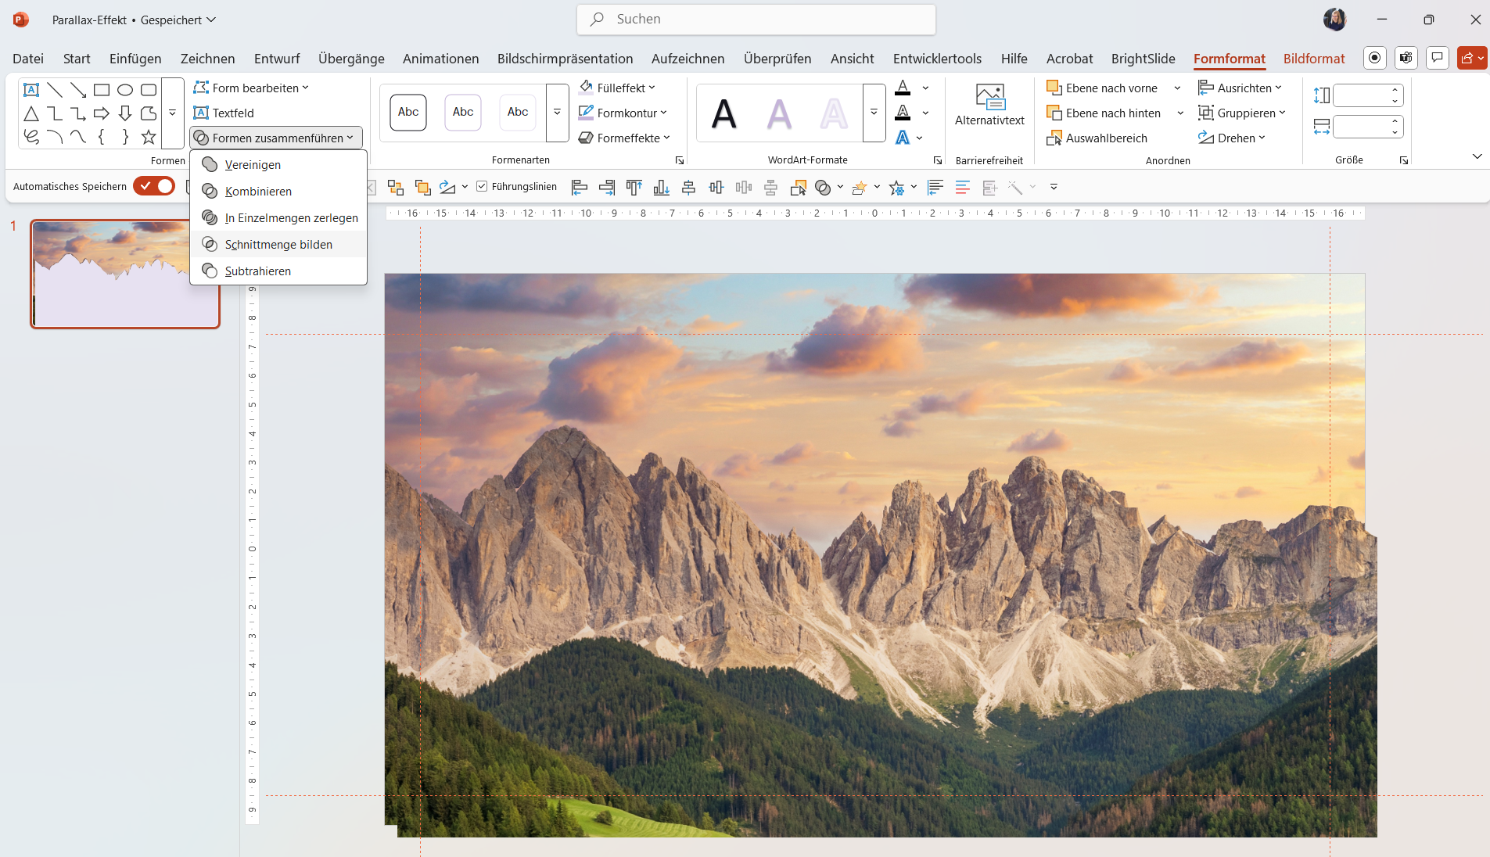Select the arrow line shape

point(78,89)
